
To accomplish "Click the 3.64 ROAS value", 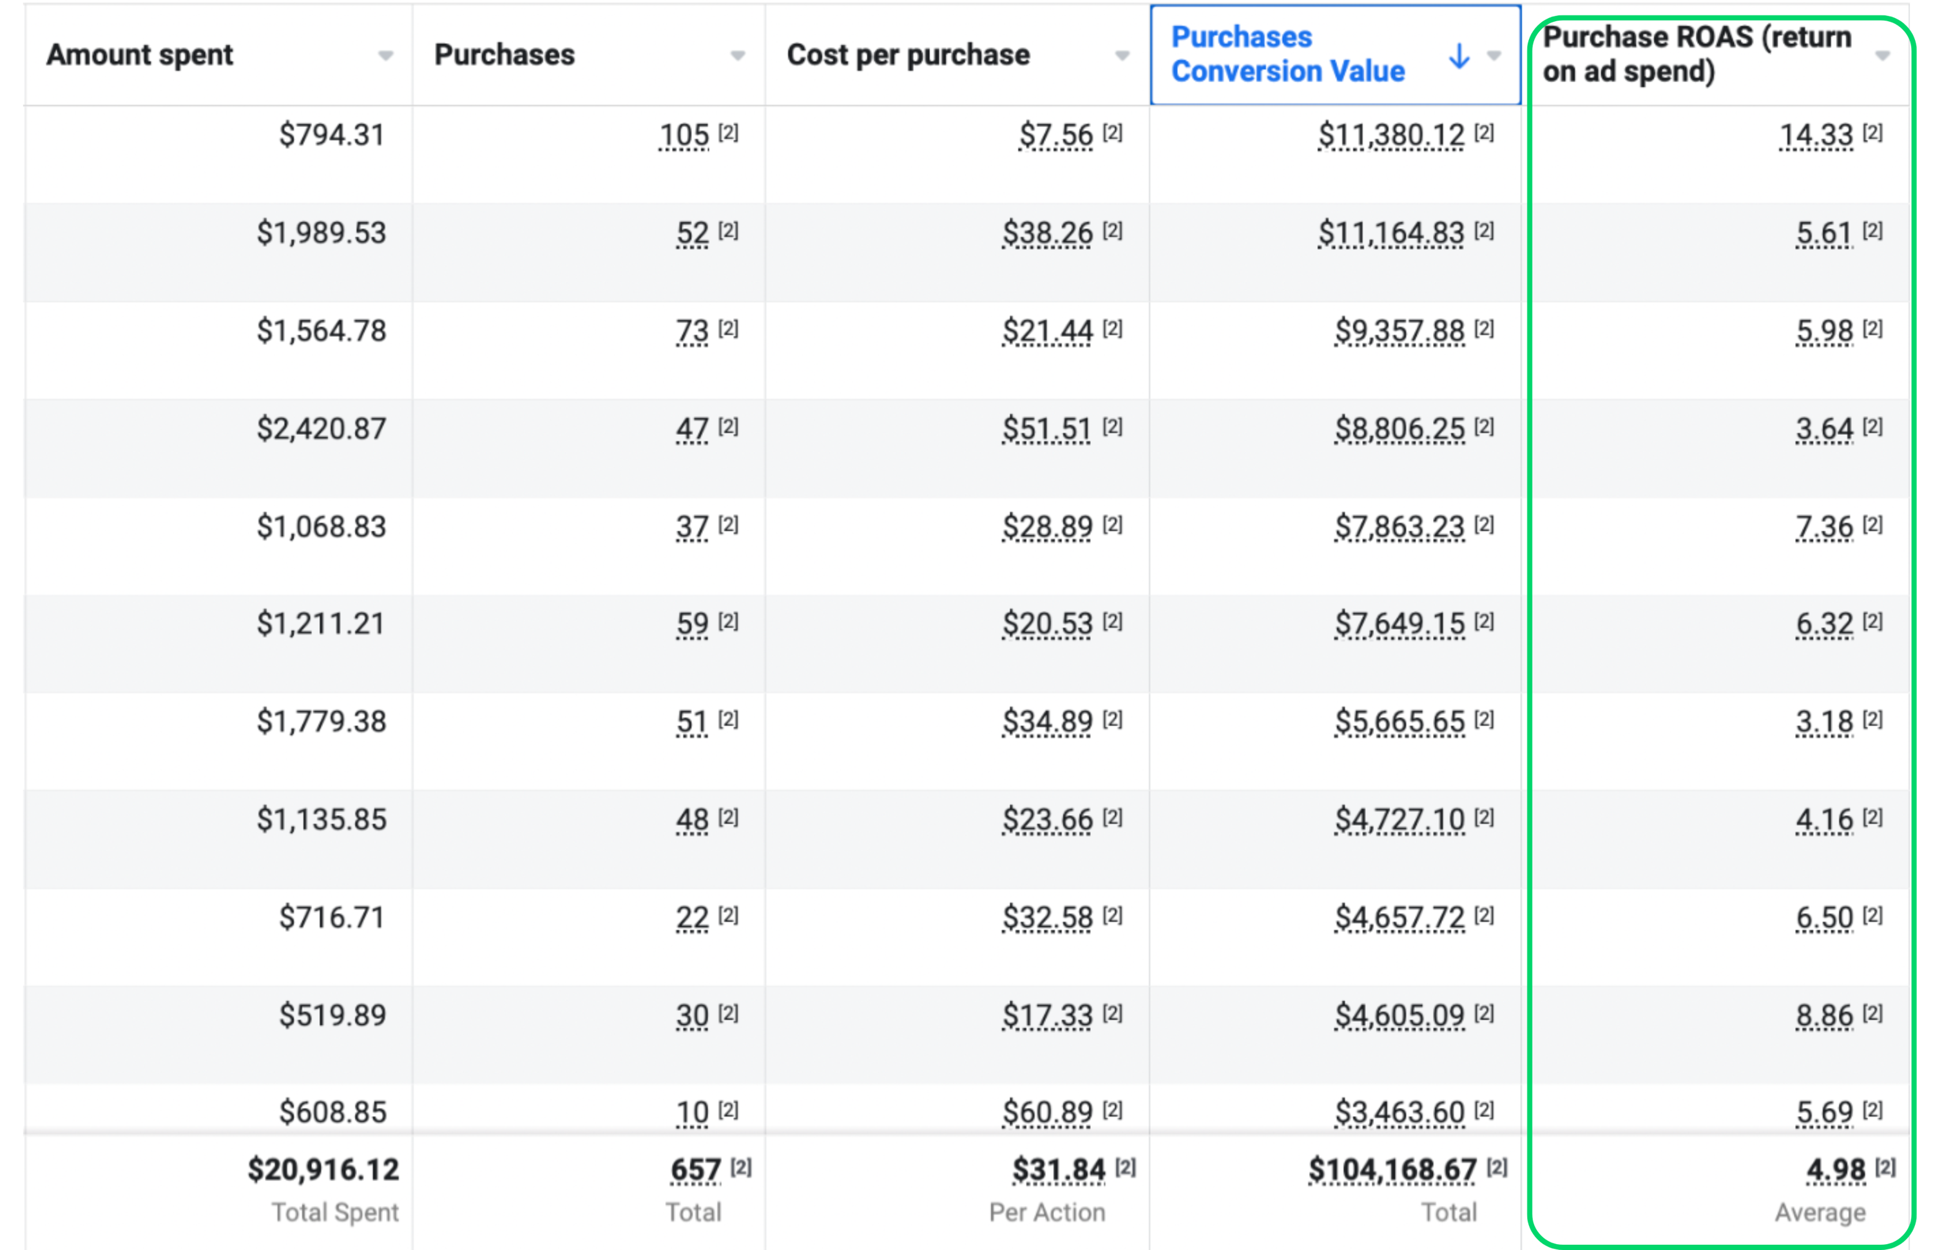I will (x=1824, y=428).
